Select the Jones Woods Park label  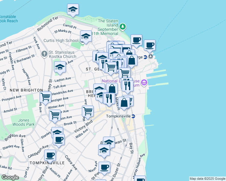coord(24,122)
